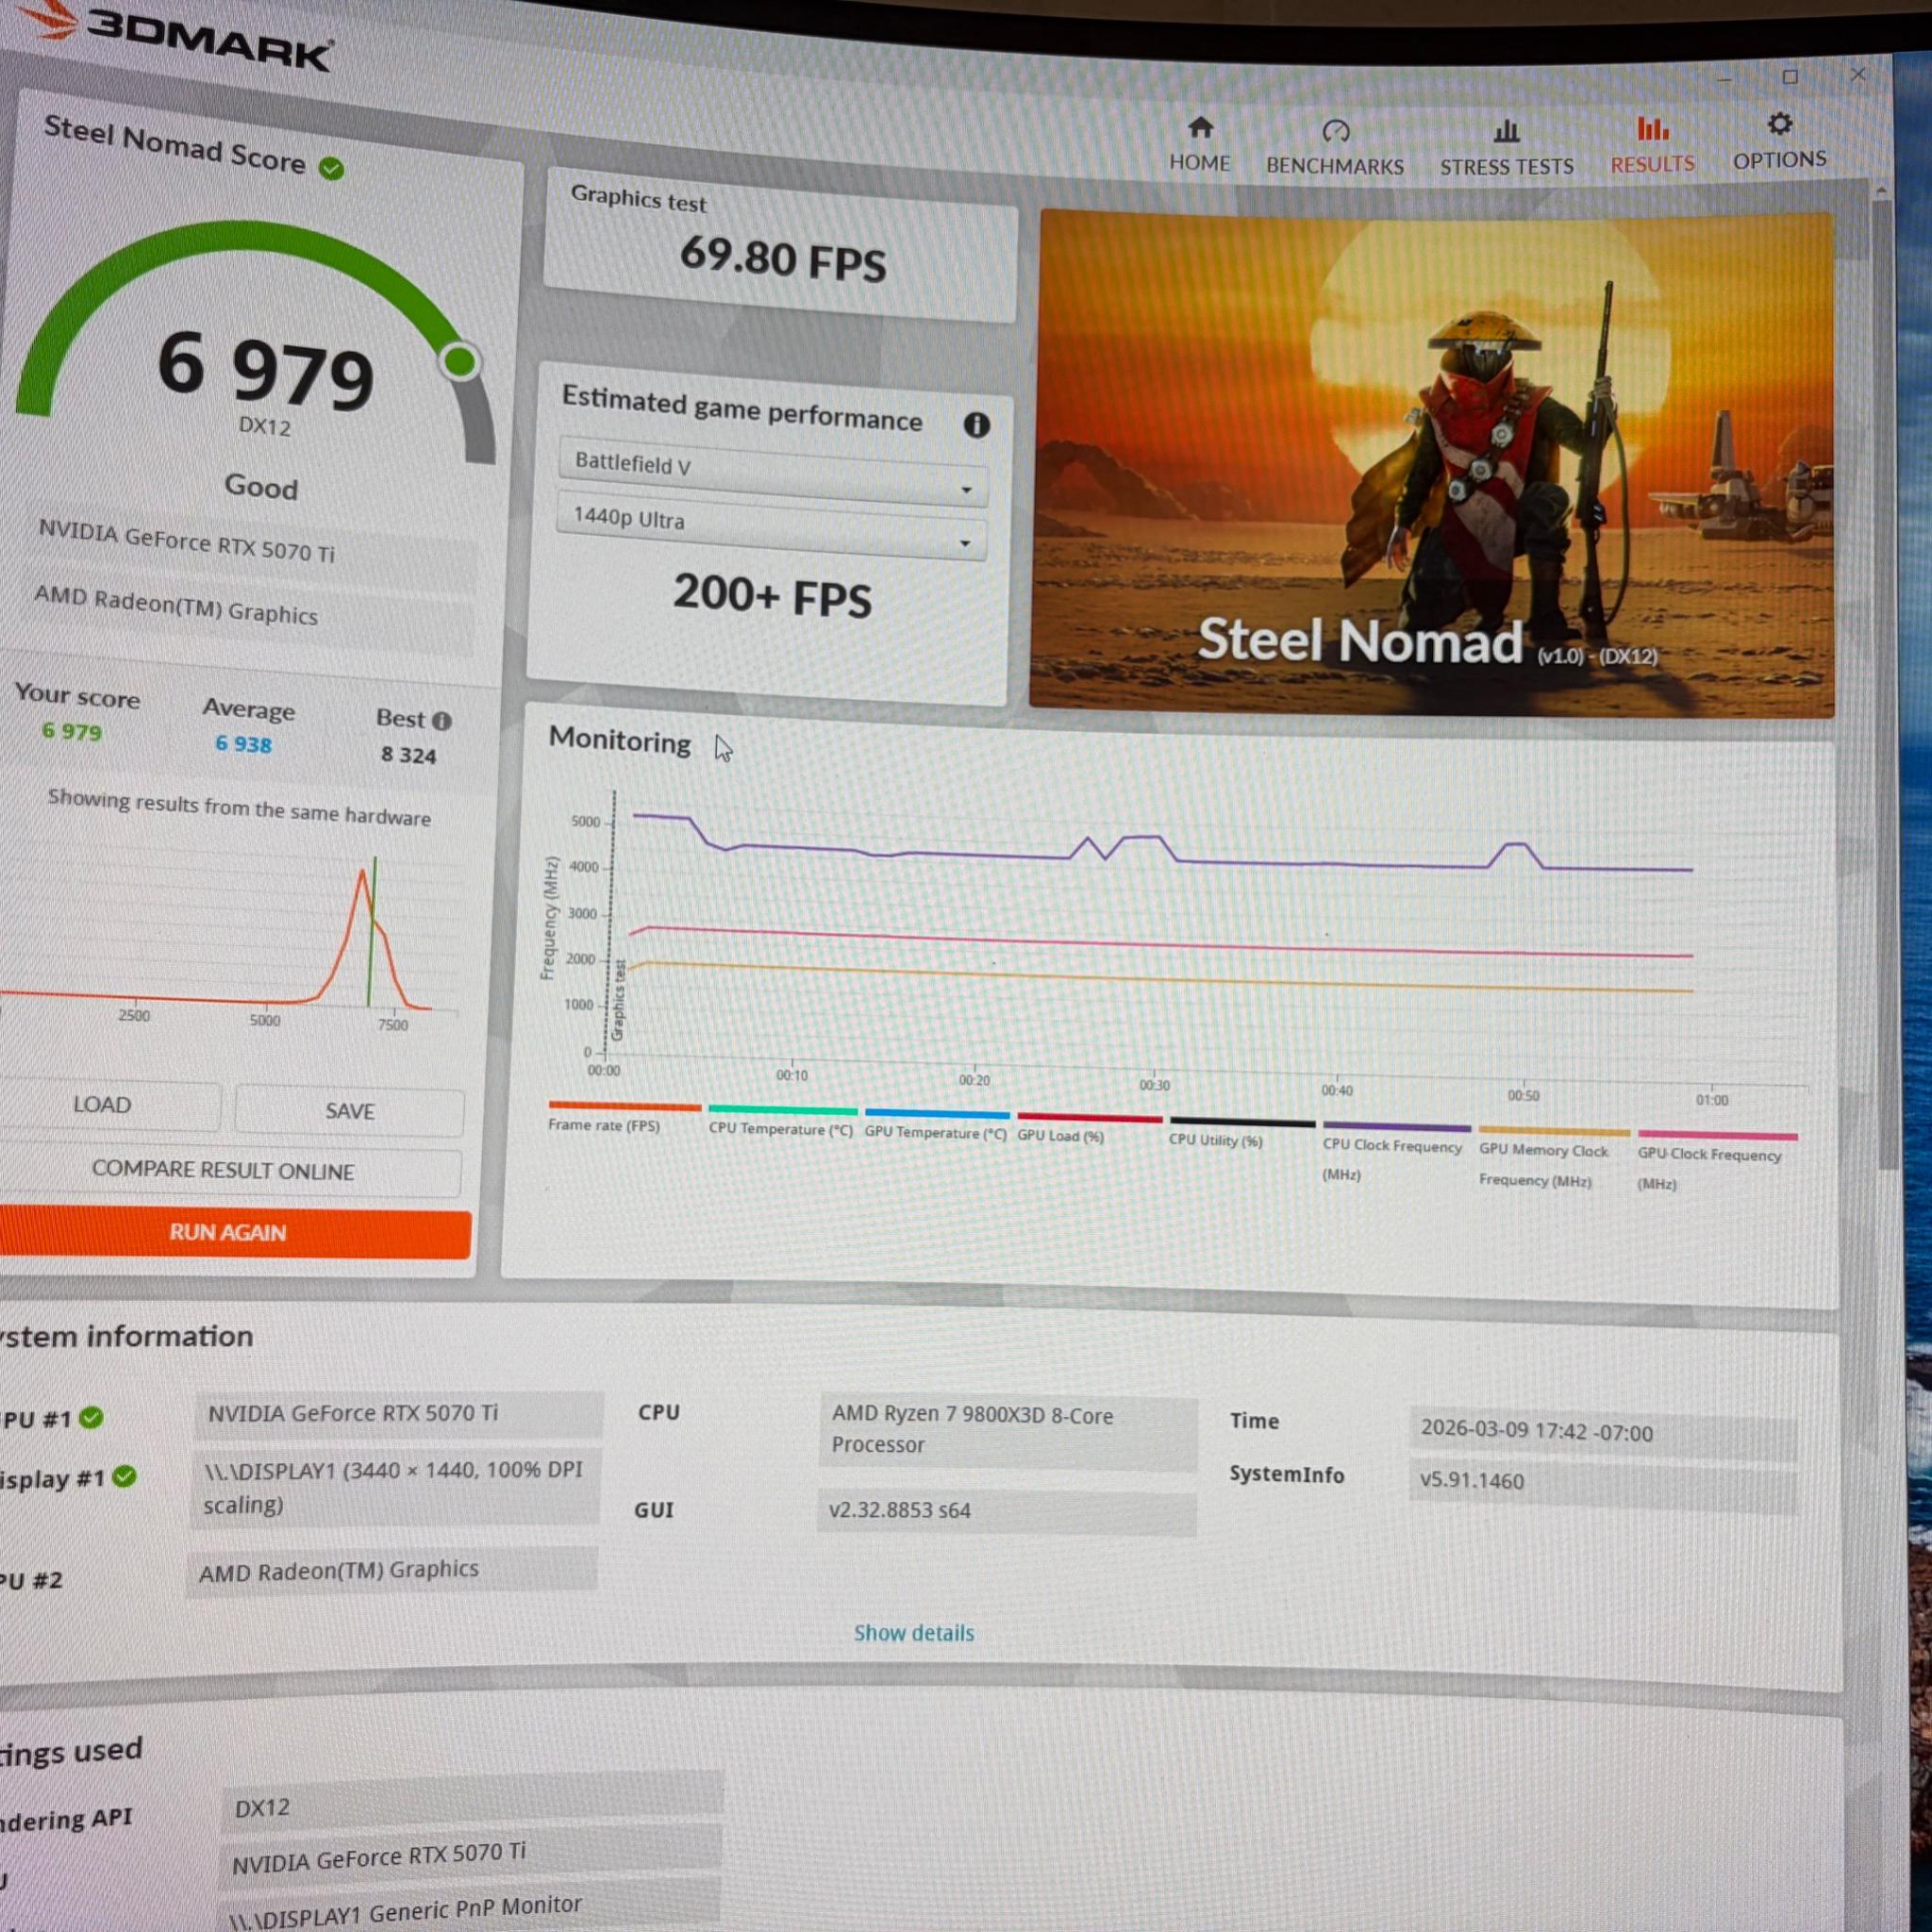
Task: Click the Monitoring section heading
Action: (x=620, y=741)
